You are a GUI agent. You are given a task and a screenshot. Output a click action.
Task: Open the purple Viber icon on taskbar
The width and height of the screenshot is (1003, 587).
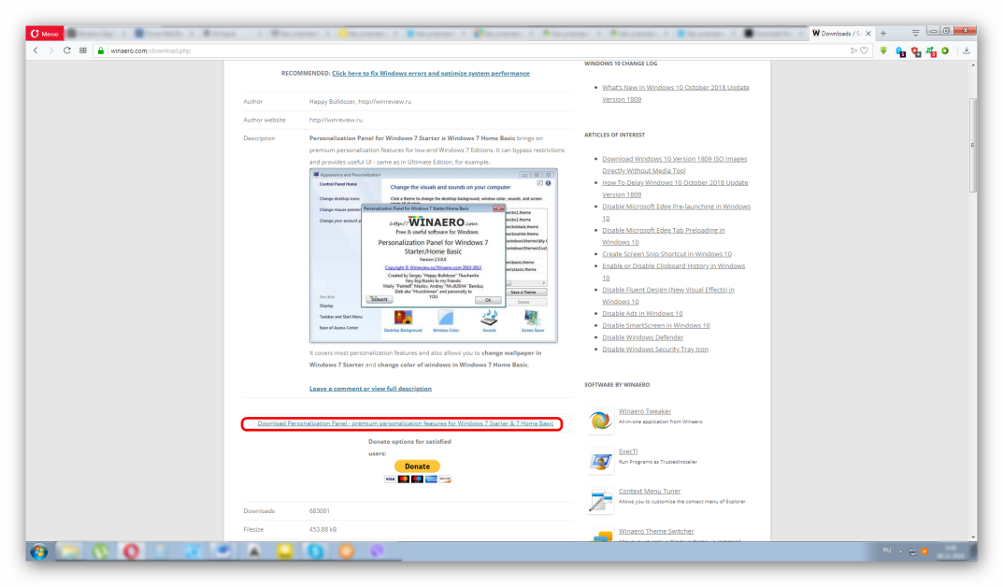(377, 551)
